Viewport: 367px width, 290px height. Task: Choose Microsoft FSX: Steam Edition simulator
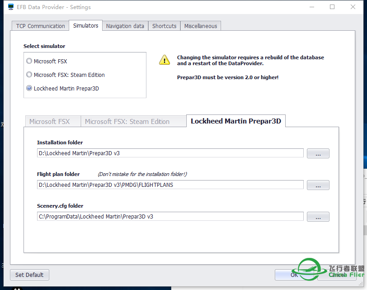coord(29,75)
